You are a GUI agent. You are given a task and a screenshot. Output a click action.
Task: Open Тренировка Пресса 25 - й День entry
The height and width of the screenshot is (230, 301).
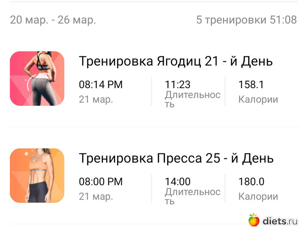point(176,158)
